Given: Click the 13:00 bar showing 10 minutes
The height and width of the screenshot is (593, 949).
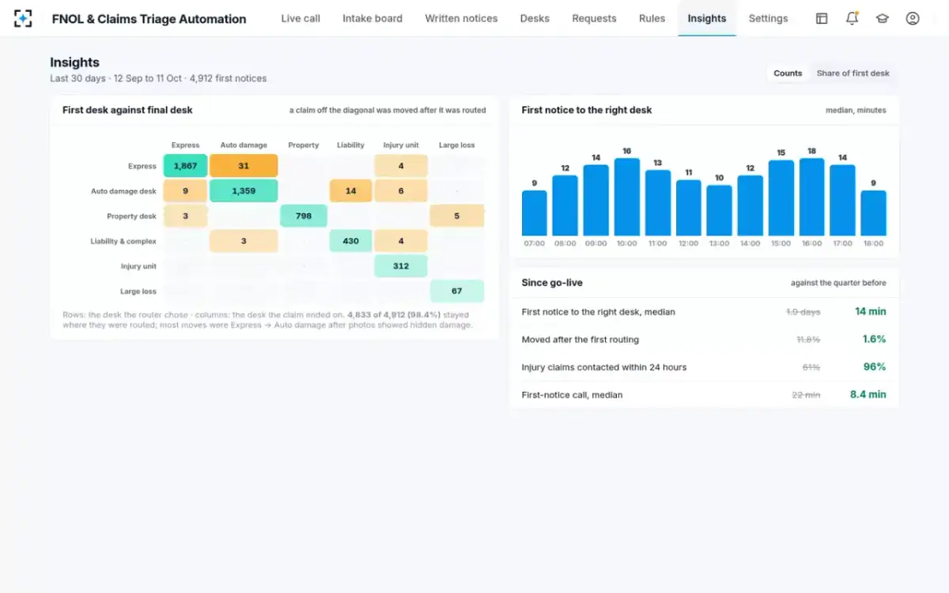Looking at the screenshot, I should 719,210.
